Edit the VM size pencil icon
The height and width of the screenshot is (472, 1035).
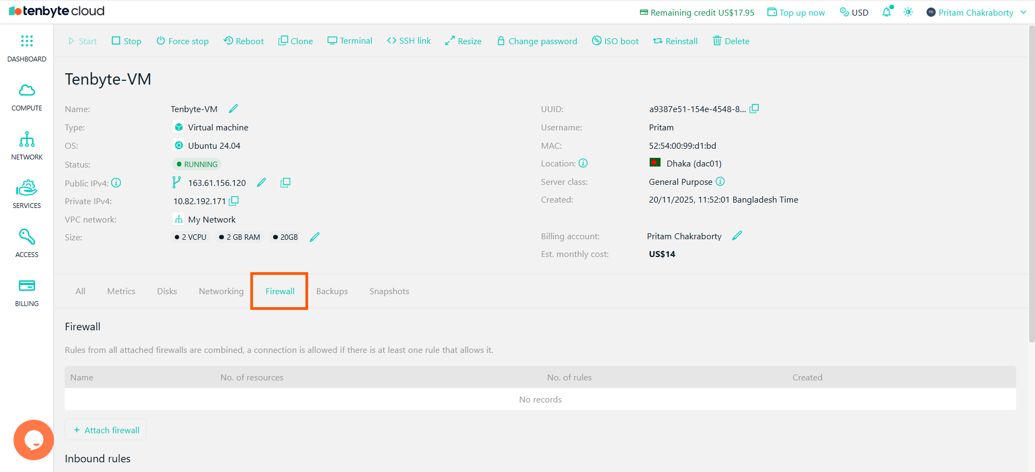tap(315, 237)
